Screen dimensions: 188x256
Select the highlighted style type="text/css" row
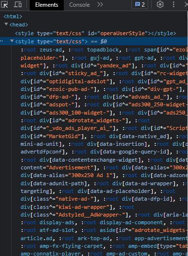pyautogui.click(x=94, y=41)
